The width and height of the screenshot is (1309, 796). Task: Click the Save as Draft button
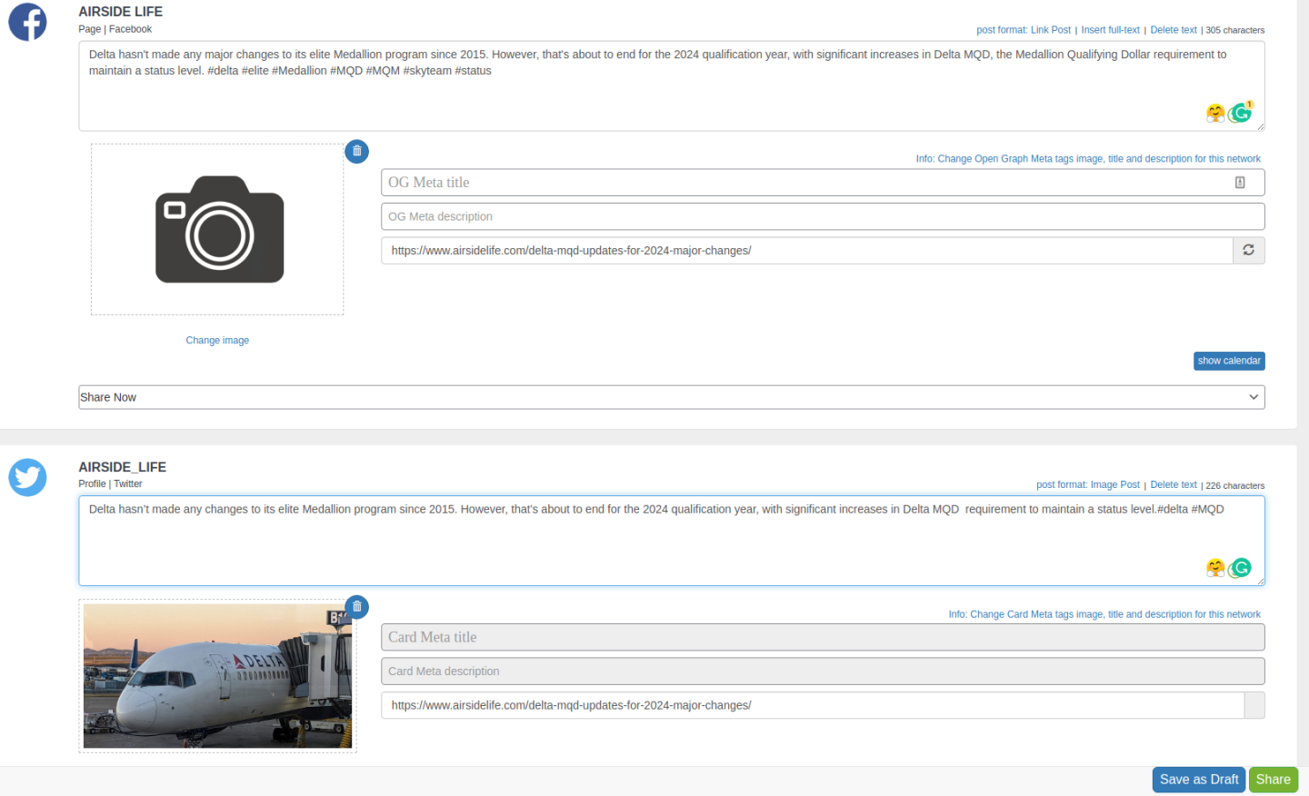coord(1199,780)
